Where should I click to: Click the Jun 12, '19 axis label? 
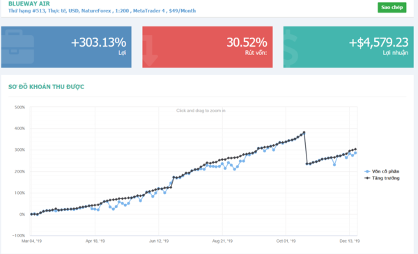pos(159,241)
